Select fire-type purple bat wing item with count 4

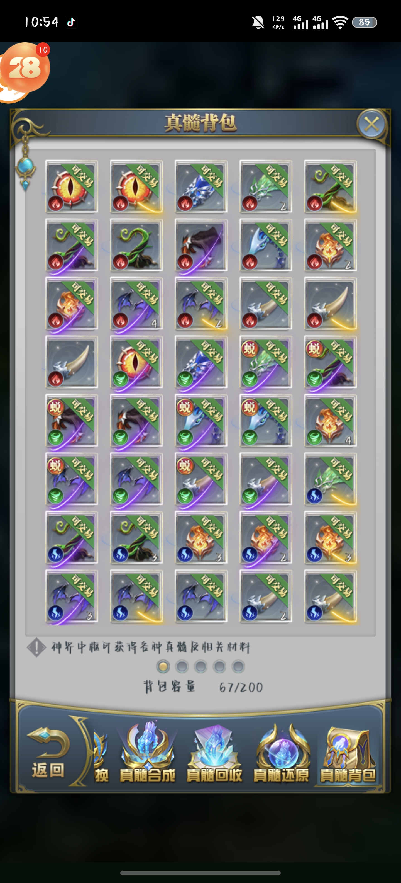coord(136,304)
